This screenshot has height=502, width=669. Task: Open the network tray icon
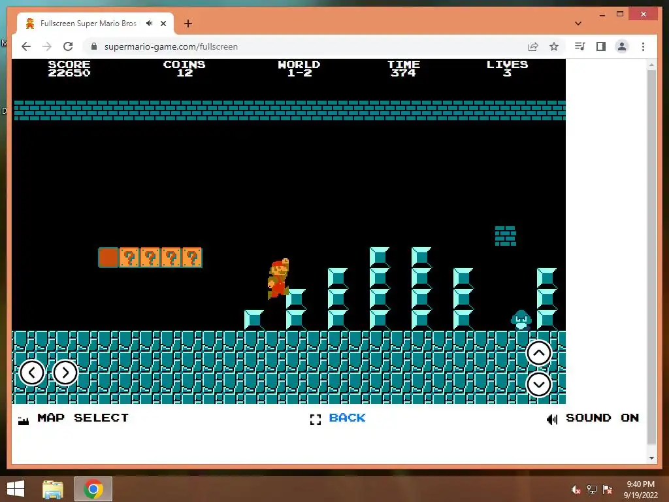tap(592, 490)
